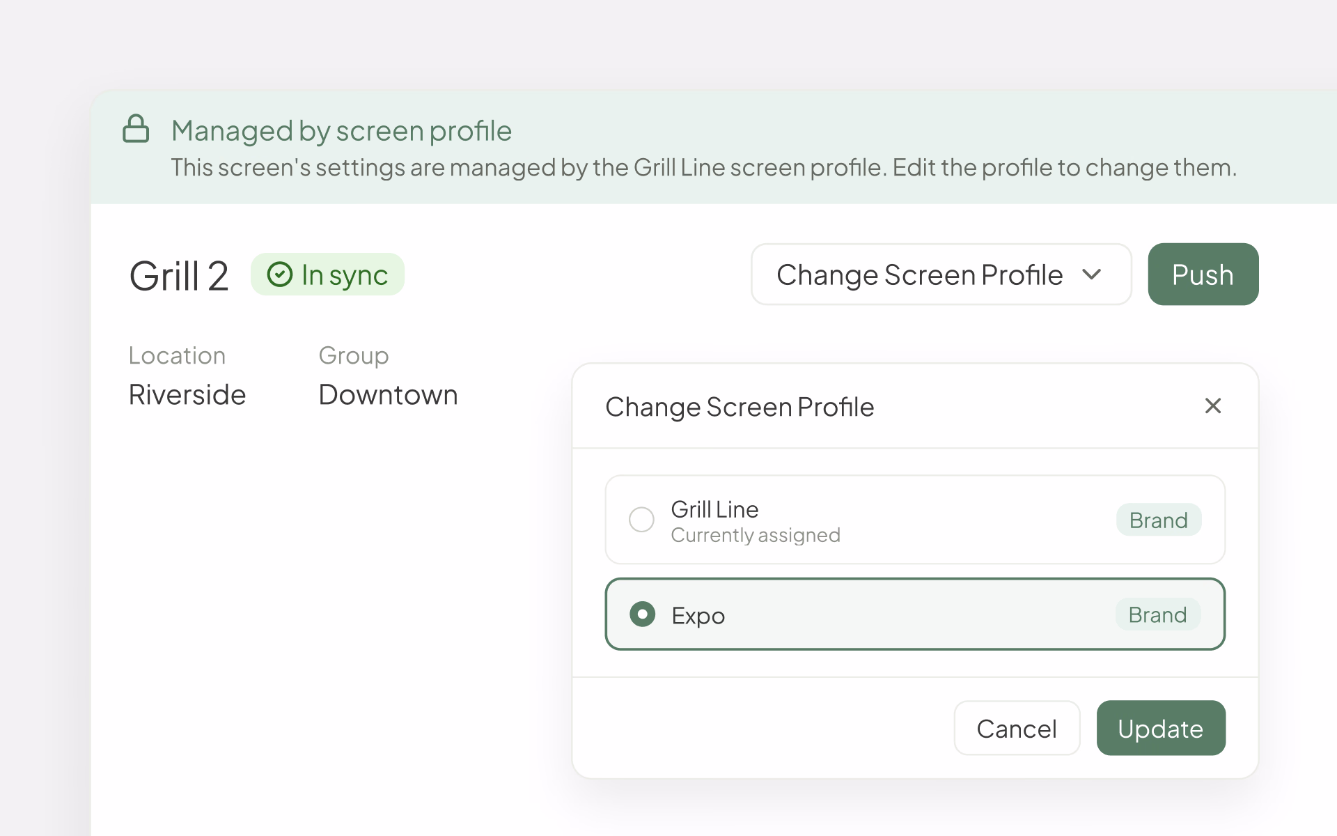The height and width of the screenshot is (836, 1337).
Task: Click the dialog title Change Screen Profile
Action: pyautogui.click(x=740, y=407)
